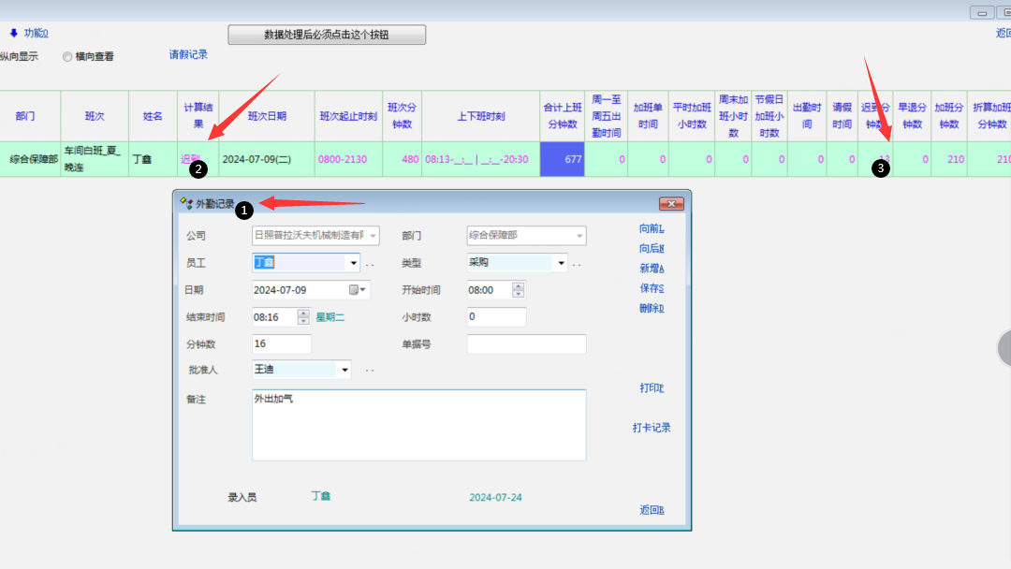Click 保存 to save the record
The width and height of the screenshot is (1011, 569).
[652, 288]
